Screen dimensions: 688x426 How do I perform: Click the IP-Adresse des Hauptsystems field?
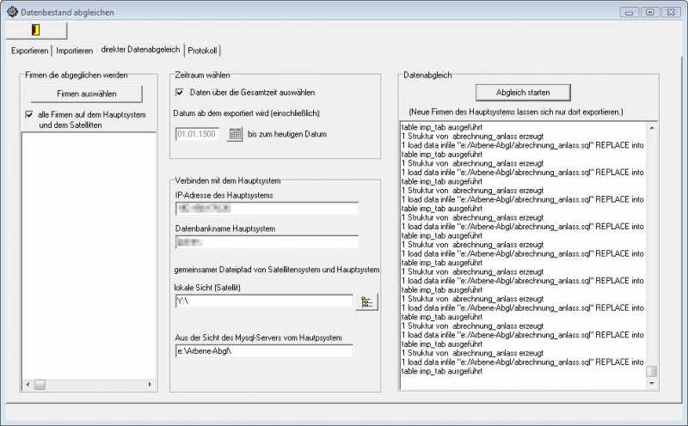pyautogui.click(x=265, y=208)
